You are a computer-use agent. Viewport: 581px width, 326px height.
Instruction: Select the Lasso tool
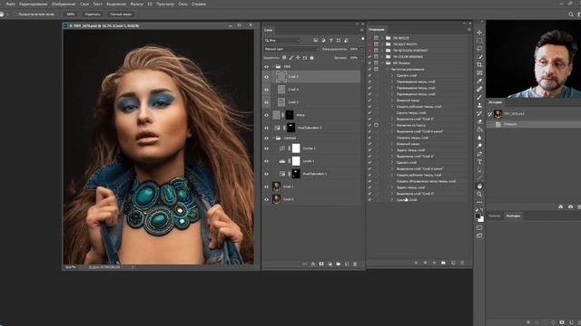479,49
